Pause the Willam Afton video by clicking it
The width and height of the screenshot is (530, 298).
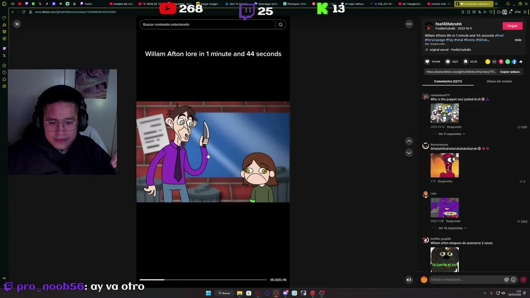coord(213,152)
